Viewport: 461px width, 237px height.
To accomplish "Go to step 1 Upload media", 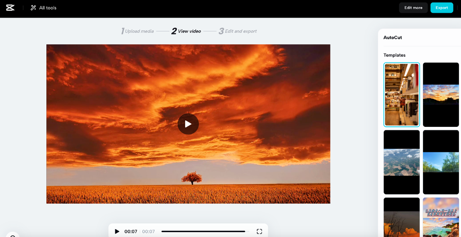I will [137, 31].
